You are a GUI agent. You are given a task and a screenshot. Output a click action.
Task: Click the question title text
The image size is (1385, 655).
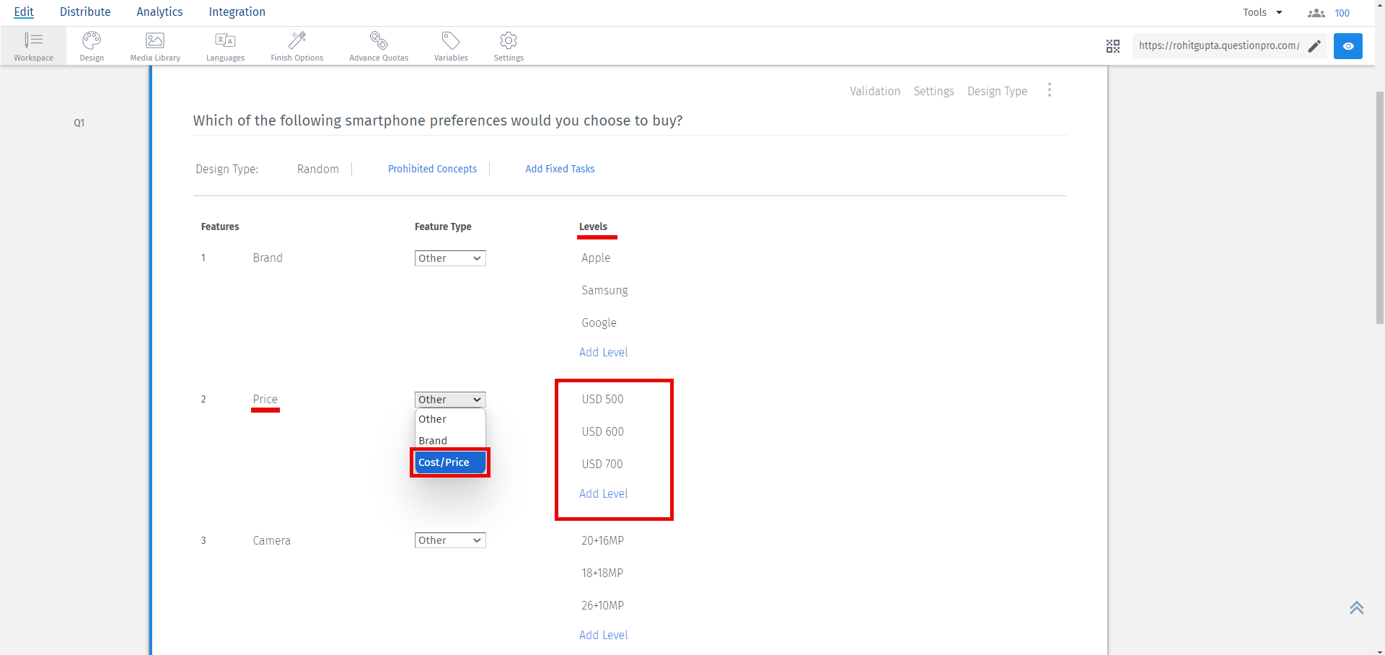pyautogui.click(x=438, y=120)
